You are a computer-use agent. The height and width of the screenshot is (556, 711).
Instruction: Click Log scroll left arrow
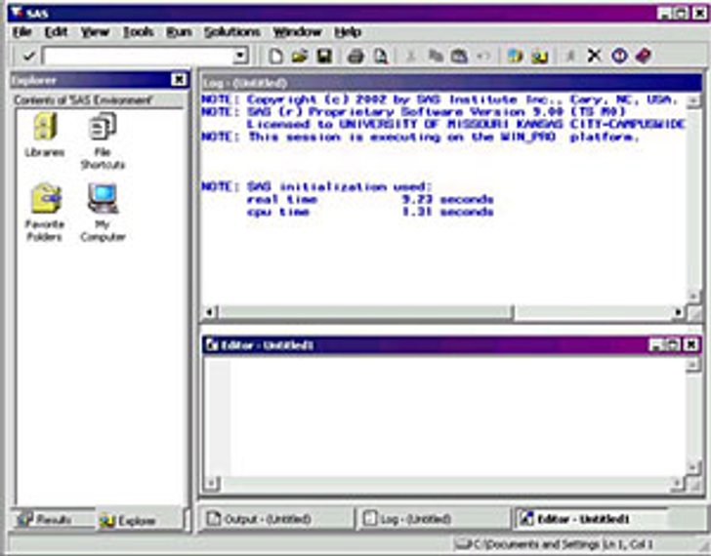click(210, 312)
